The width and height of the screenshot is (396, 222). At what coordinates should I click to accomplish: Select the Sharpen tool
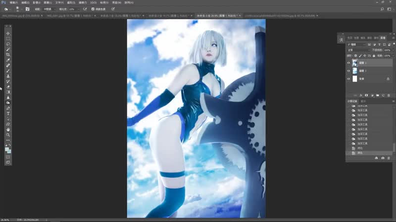point(8,97)
